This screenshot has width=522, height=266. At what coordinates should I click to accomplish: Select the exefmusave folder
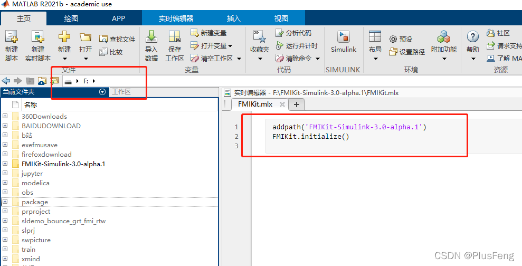tap(39, 145)
